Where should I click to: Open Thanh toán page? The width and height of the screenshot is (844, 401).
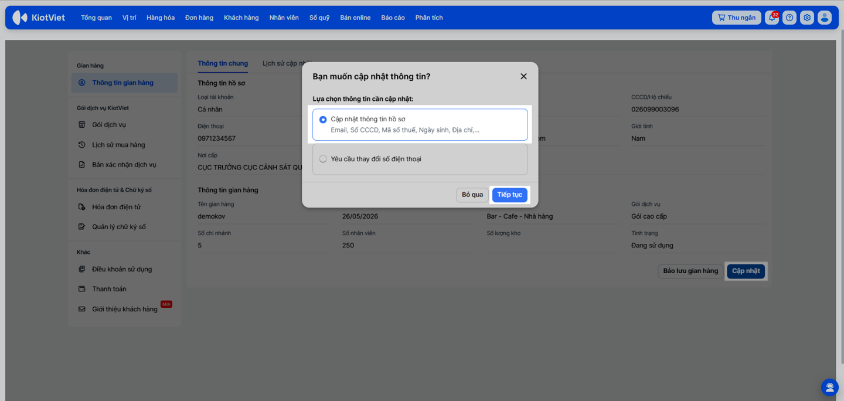tap(109, 289)
